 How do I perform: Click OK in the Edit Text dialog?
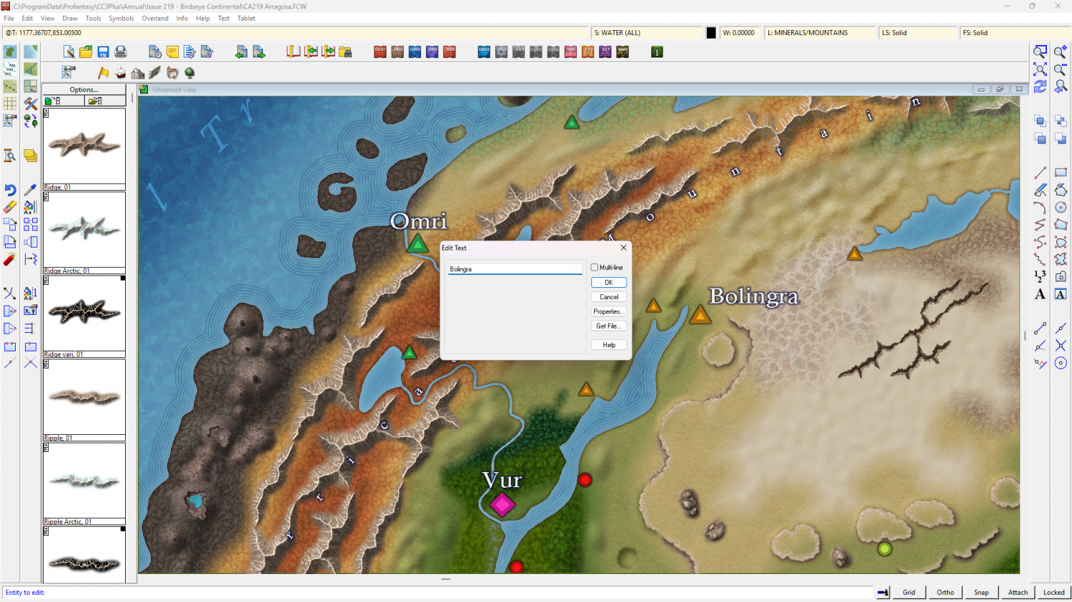609,283
